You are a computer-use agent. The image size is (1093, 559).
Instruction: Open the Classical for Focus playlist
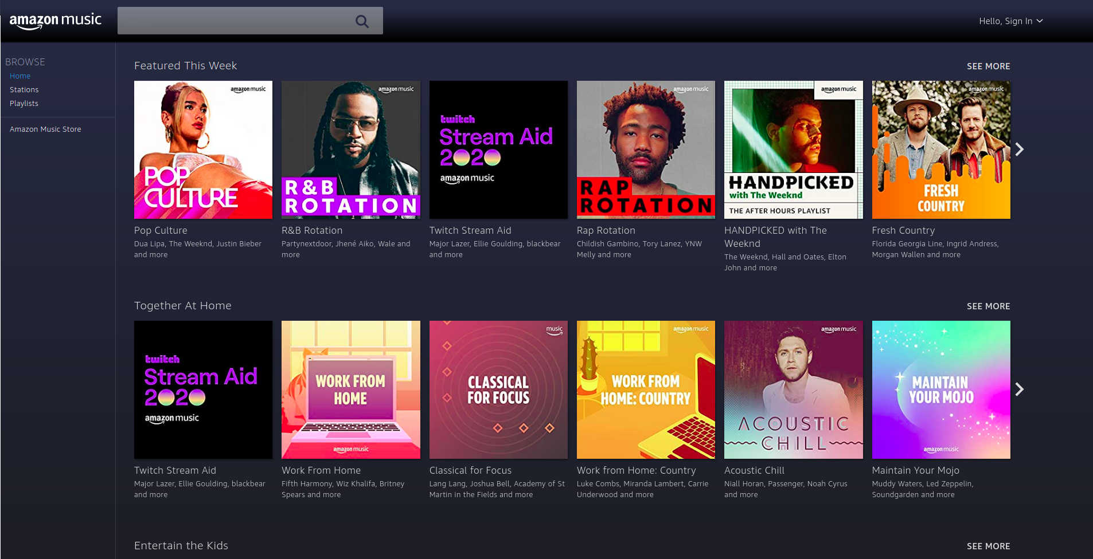pyautogui.click(x=498, y=389)
